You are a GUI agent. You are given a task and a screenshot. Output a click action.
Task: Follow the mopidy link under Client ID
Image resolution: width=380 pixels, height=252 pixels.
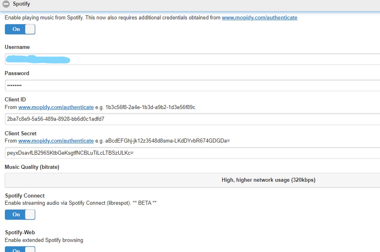pos(56,107)
